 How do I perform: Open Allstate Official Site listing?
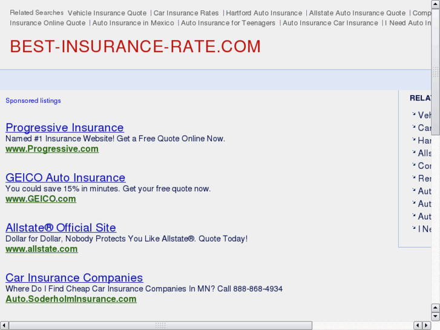(61, 228)
